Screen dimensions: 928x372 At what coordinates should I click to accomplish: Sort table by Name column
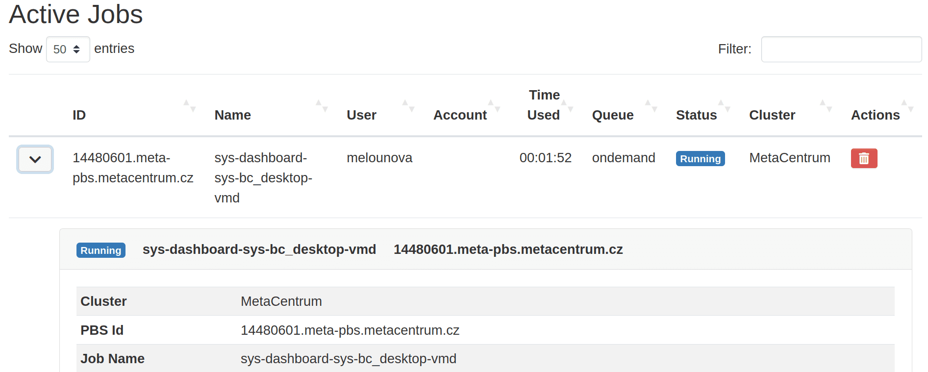tap(232, 115)
